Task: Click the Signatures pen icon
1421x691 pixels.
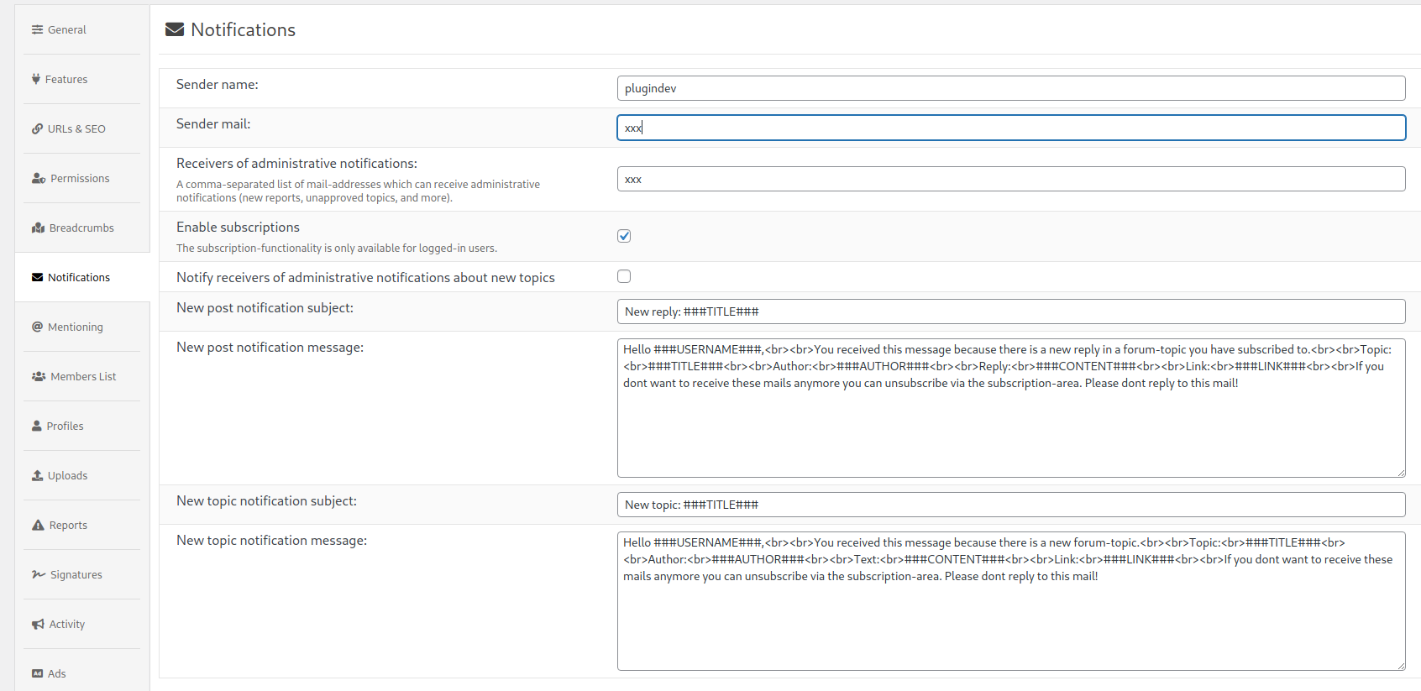Action: [39, 574]
